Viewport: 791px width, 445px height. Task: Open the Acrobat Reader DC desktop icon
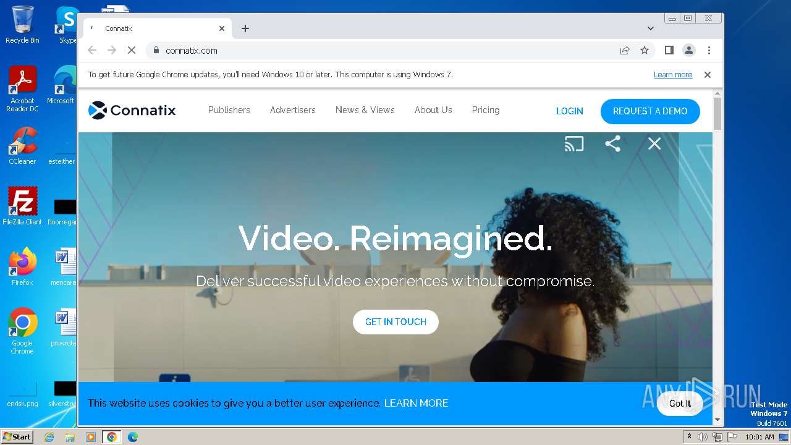pos(22,90)
